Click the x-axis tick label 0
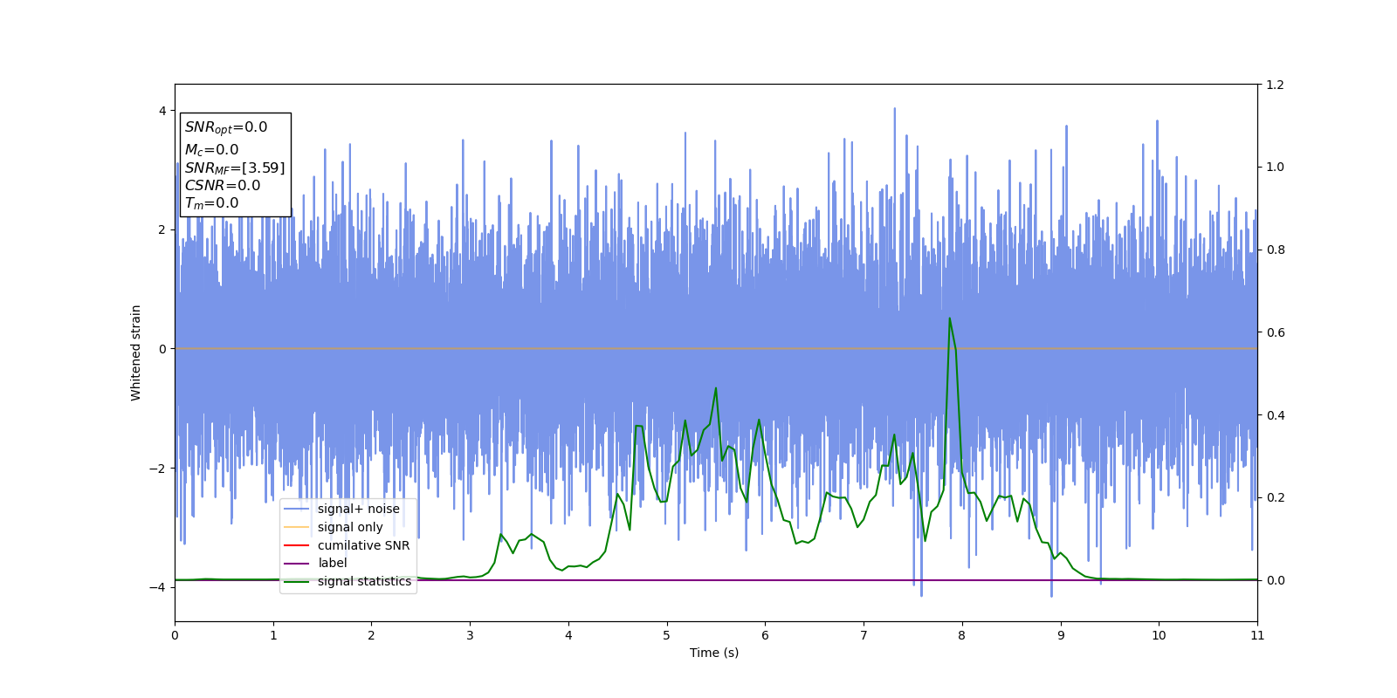Viewport: 1397px width, 698px height. coord(175,635)
